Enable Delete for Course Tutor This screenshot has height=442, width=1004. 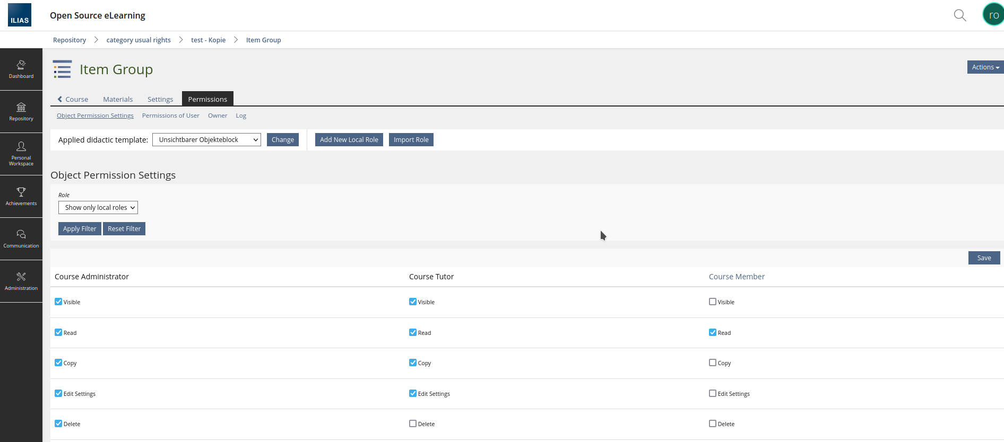(413, 424)
